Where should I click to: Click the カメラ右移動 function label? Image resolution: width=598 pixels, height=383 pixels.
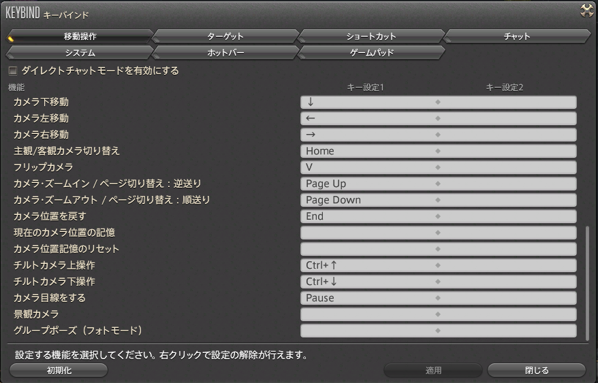[41, 135]
